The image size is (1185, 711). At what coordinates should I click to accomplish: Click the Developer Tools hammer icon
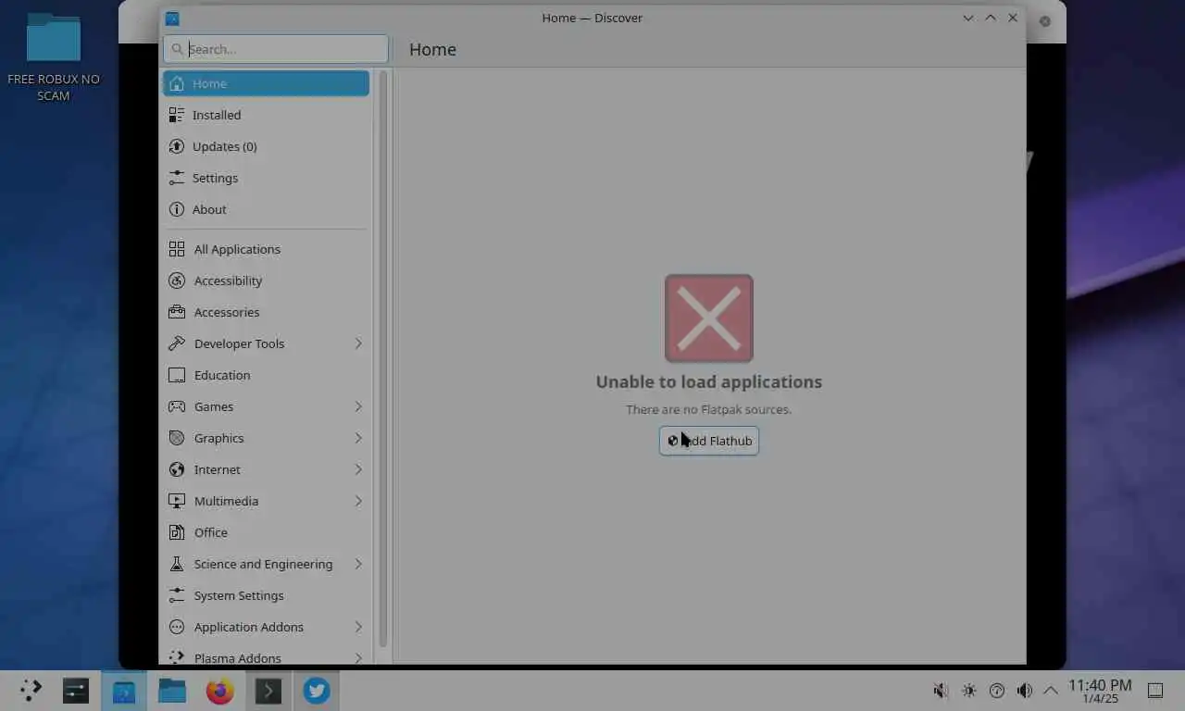(177, 343)
